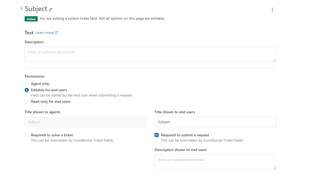Enable Required to solve a ticket
Viewport: 313px width, 178px height.
coord(27,135)
